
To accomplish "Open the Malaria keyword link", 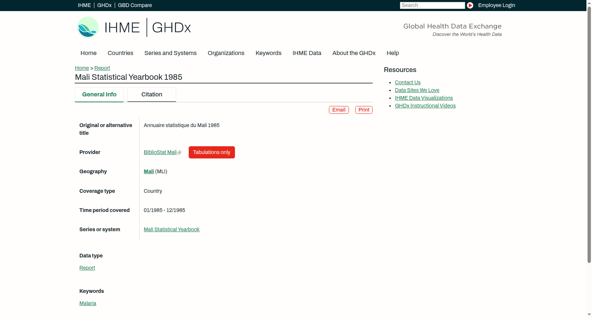I will click(x=88, y=304).
